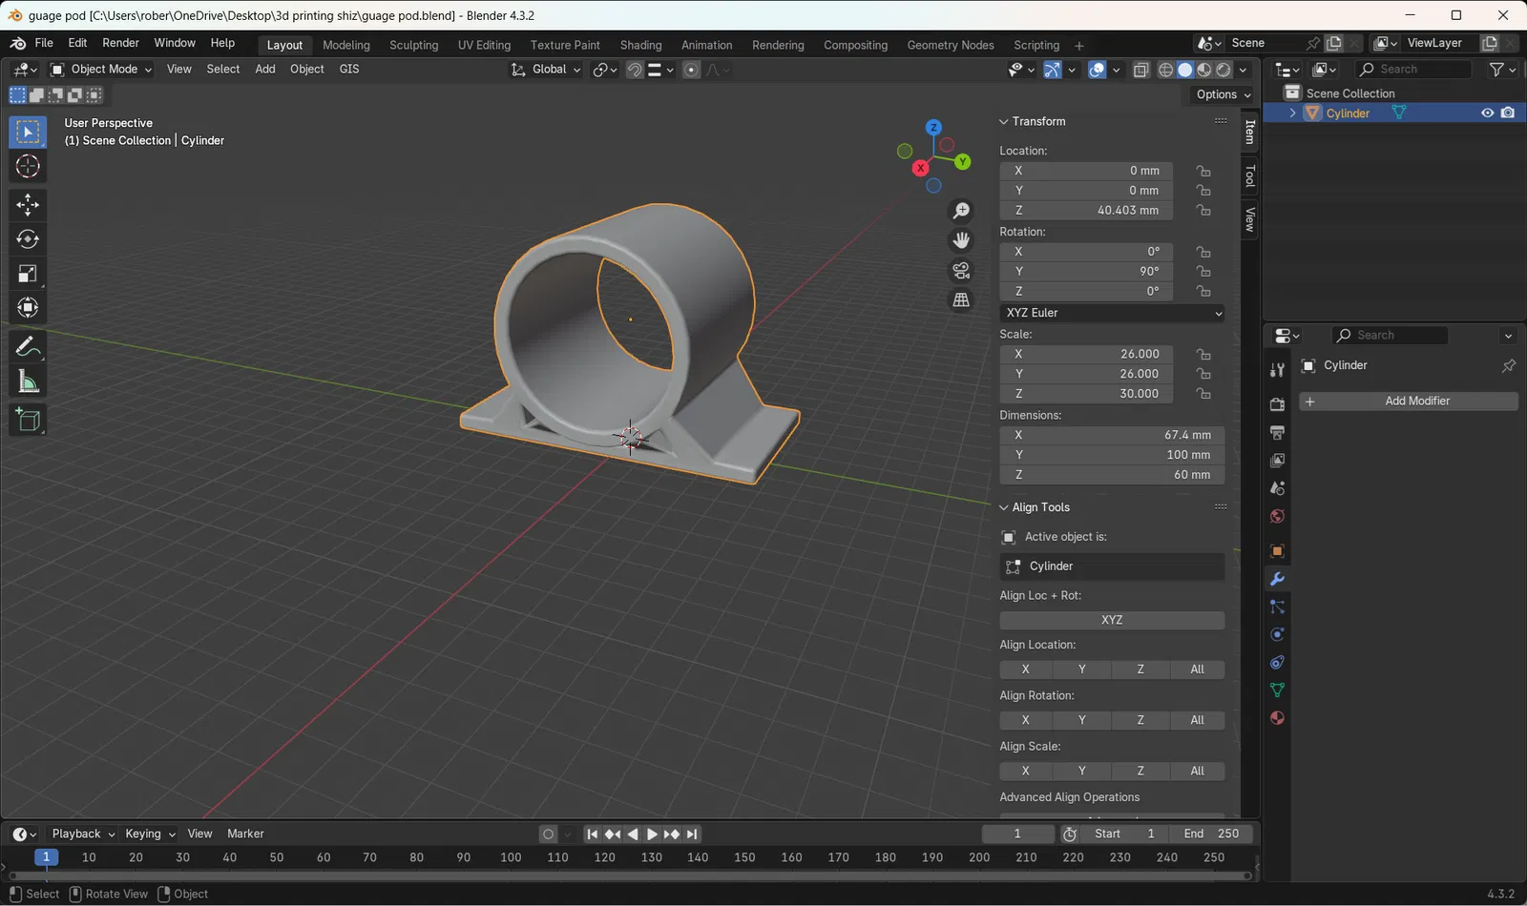Click frame 100 on the timeline
The width and height of the screenshot is (1527, 906).
point(511,857)
